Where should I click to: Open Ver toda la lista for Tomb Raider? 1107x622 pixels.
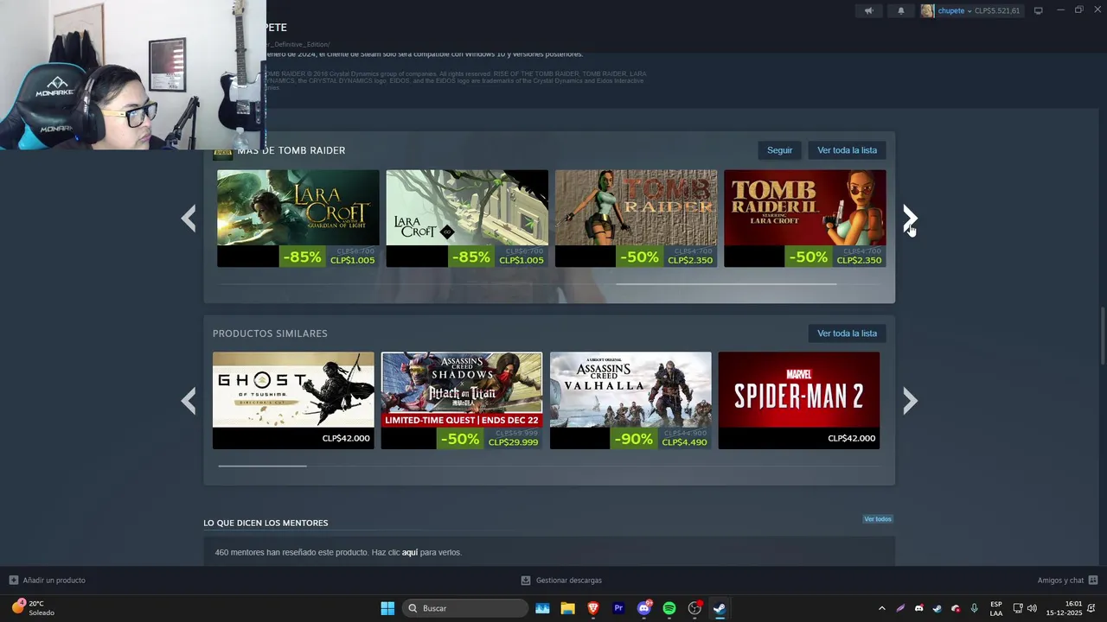tap(847, 150)
